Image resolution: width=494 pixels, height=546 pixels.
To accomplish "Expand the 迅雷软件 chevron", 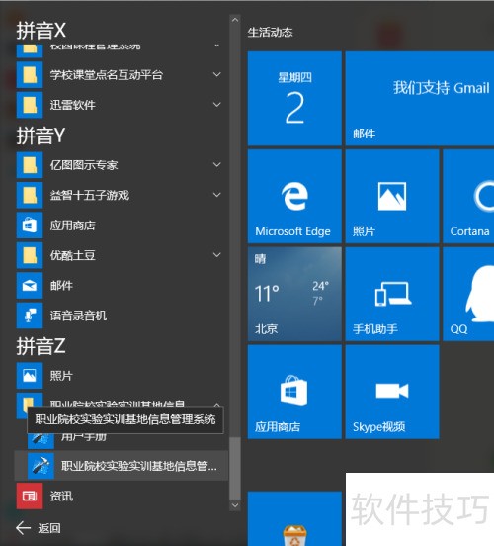I will click(216, 105).
